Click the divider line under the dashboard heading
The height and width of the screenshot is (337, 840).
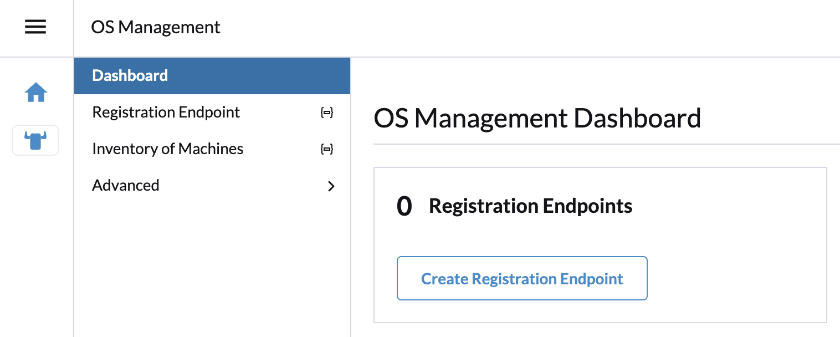(x=606, y=144)
